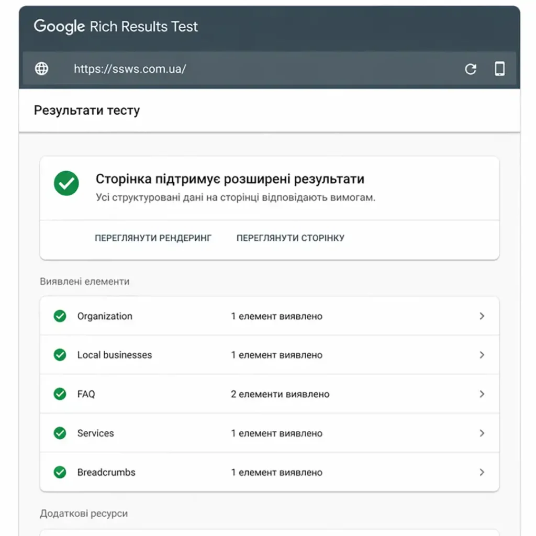Click 'Сторінка підтримує розширені результати' heading
Image resolution: width=536 pixels, height=536 pixels.
[230, 179]
